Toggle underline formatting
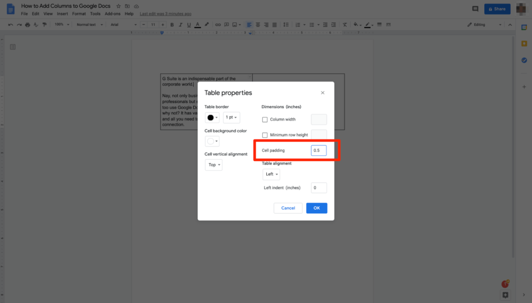This screenshot has width=532, height=303. (x=189, y=25)
